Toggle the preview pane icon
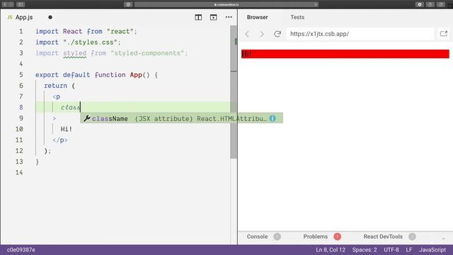 click(x=214, y=17)
